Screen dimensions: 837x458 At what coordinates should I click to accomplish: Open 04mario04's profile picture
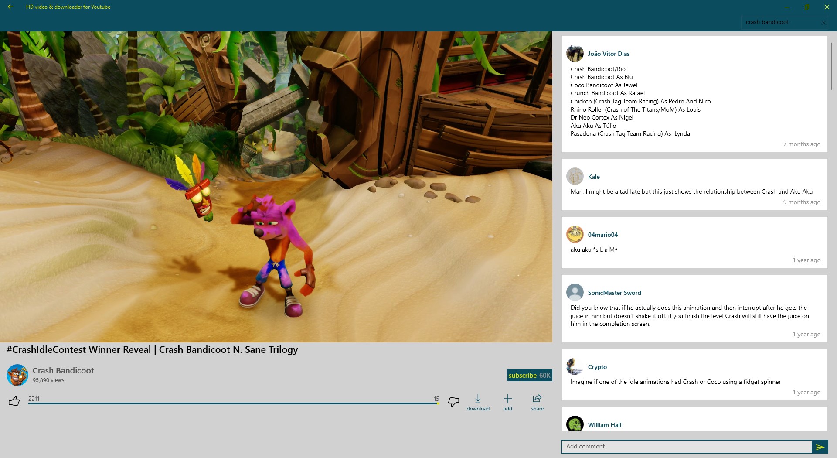click(575, 235)
